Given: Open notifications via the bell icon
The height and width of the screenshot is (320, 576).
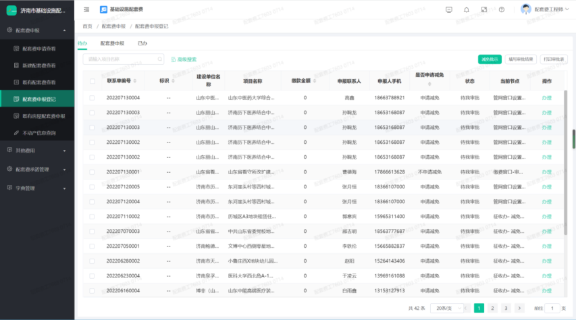Looking at the screenshot, I should click(467, 9).
